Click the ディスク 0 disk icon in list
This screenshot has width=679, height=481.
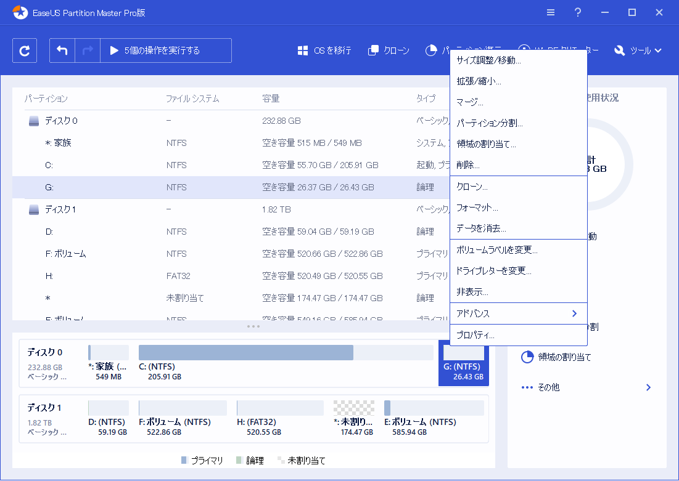(x=34, y=121)
